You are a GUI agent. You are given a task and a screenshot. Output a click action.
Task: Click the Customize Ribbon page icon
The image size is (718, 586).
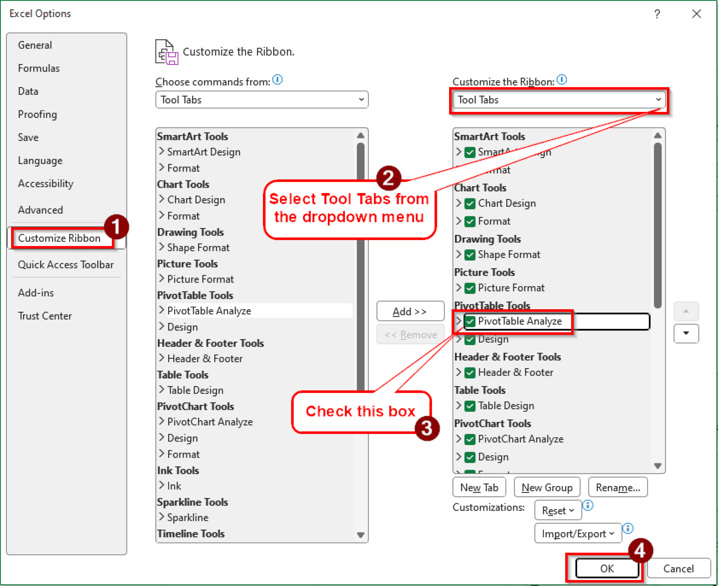[x=165, y=52]
